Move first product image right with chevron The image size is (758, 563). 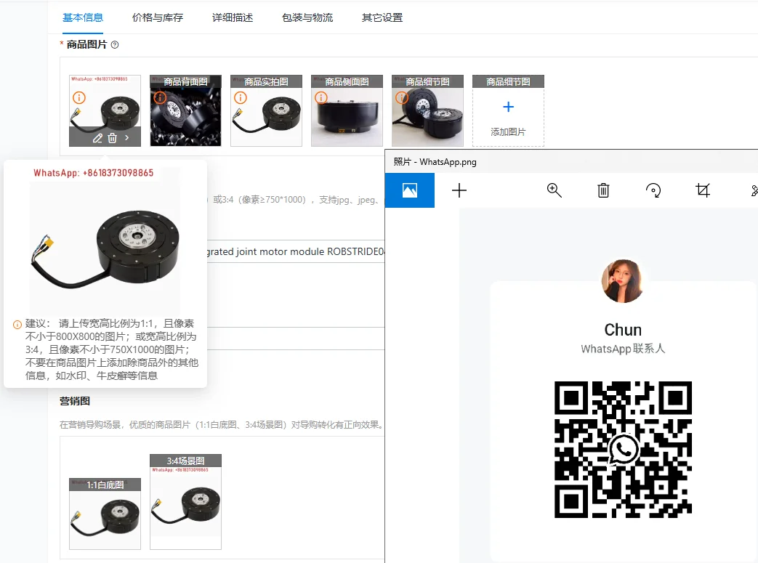(x=126, y=138)
